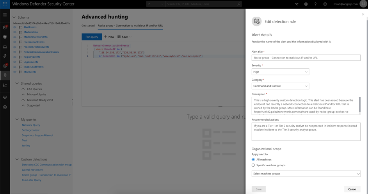Send feedback via the smiley icon
Viewport: 368px width, 194px height.
[325, 4]
